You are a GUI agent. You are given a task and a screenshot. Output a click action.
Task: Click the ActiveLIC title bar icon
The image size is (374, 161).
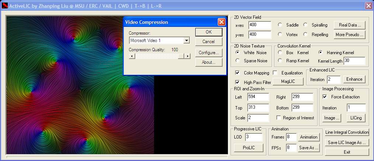[4, 6]
